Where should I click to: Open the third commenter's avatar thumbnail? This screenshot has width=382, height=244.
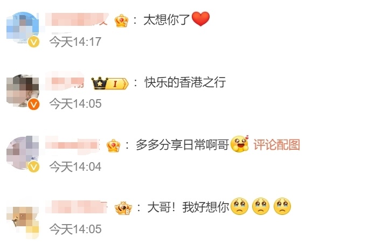pos(23,153)
